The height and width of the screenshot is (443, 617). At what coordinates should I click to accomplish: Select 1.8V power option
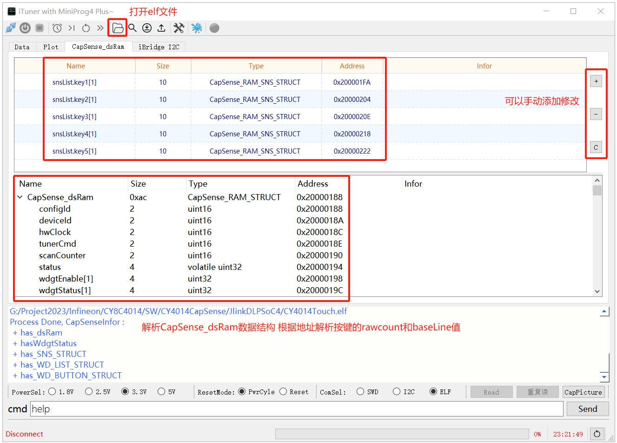click(52, 391)
